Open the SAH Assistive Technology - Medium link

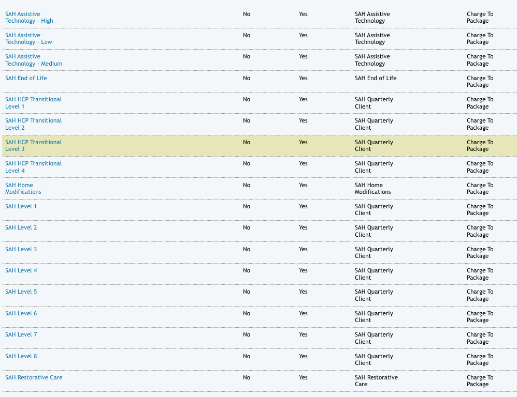(x=34, y=60)
